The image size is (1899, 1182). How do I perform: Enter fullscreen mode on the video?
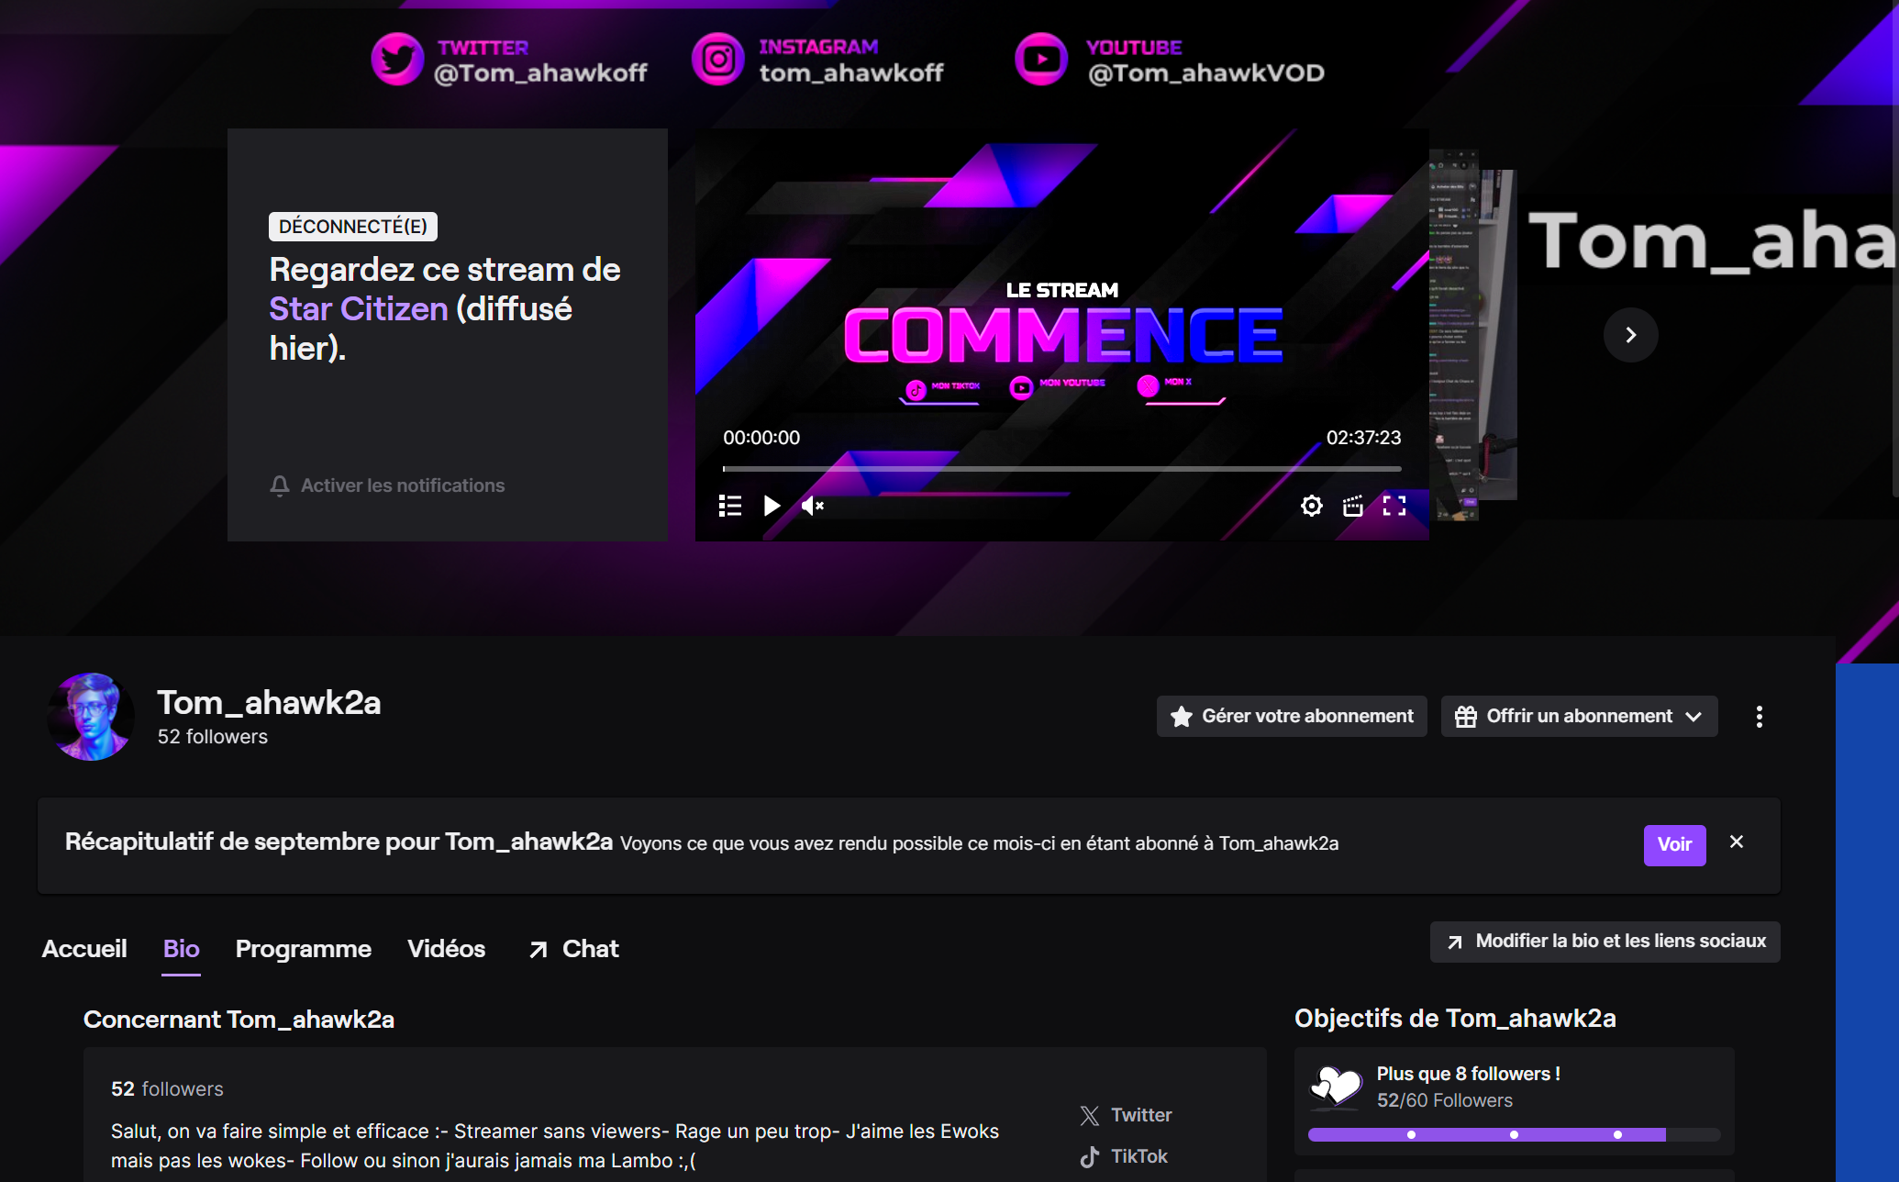[1394, 506]
